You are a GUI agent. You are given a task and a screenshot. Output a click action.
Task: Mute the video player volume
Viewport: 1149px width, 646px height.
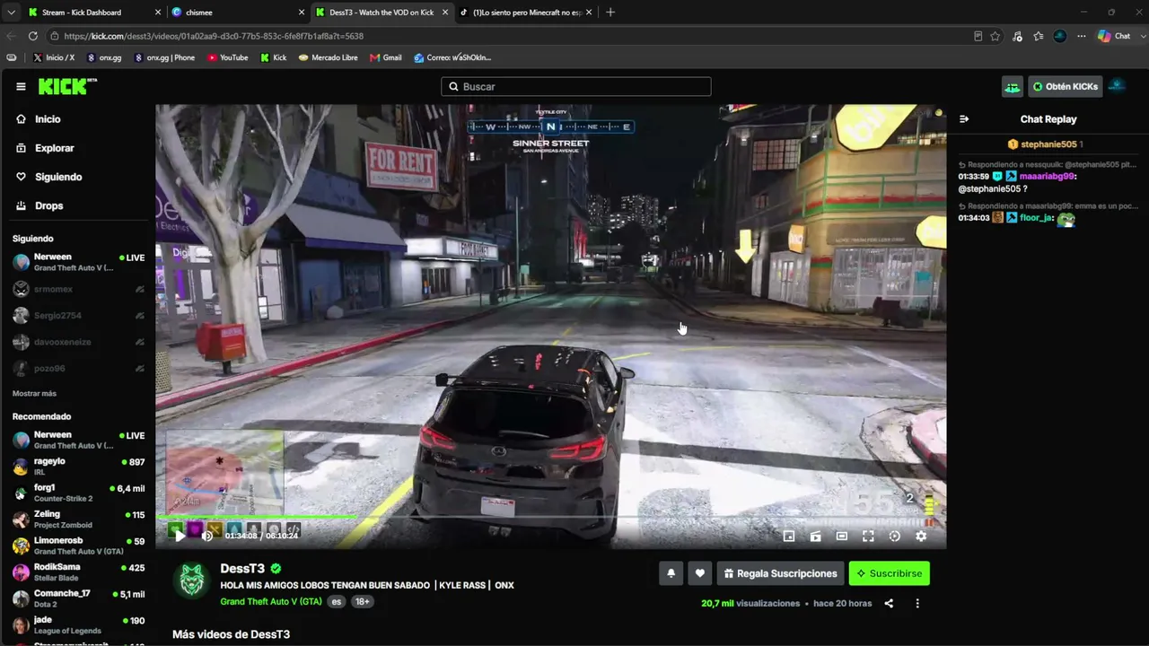[207, 536]
